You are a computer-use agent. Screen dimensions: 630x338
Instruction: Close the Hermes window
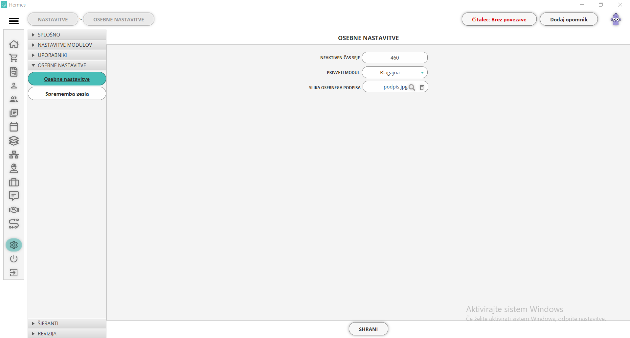point(620,5)
